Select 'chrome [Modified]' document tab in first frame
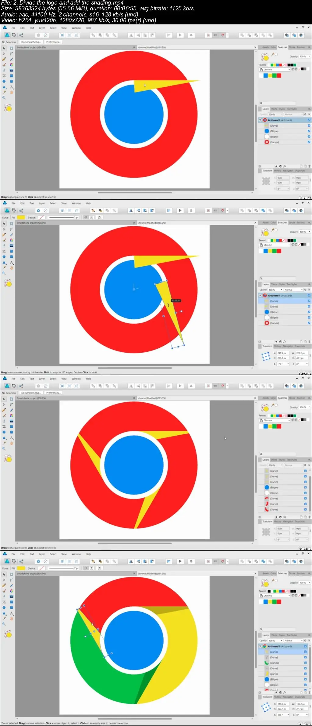 [x=152, y=48]
